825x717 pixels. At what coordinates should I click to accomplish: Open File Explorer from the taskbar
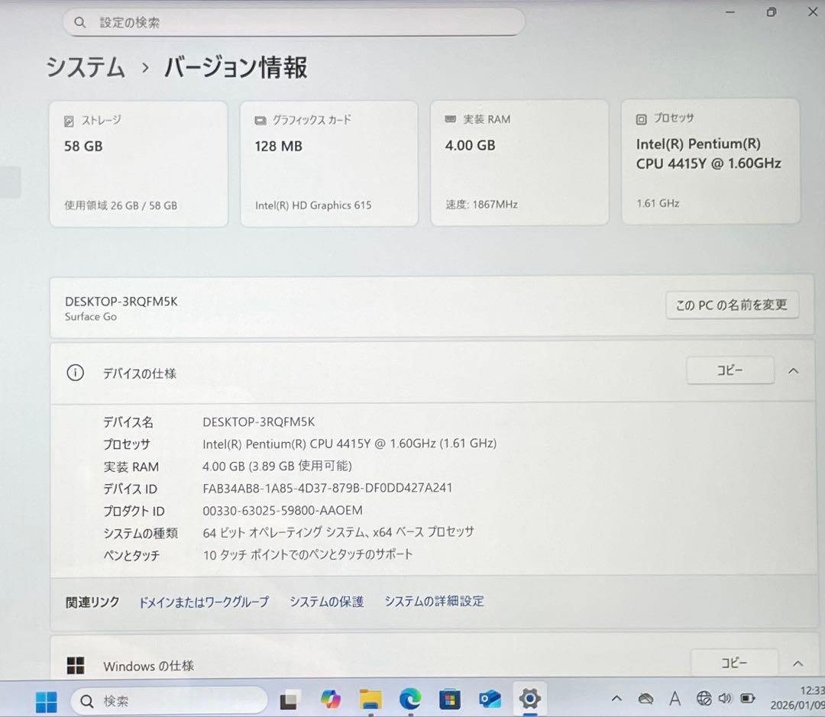coord(371,700)
